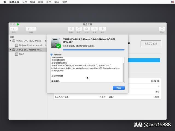This screenshot has height=131, width=175.
Task: Select Mojave Custom Install volume
Action: [31, 45]
